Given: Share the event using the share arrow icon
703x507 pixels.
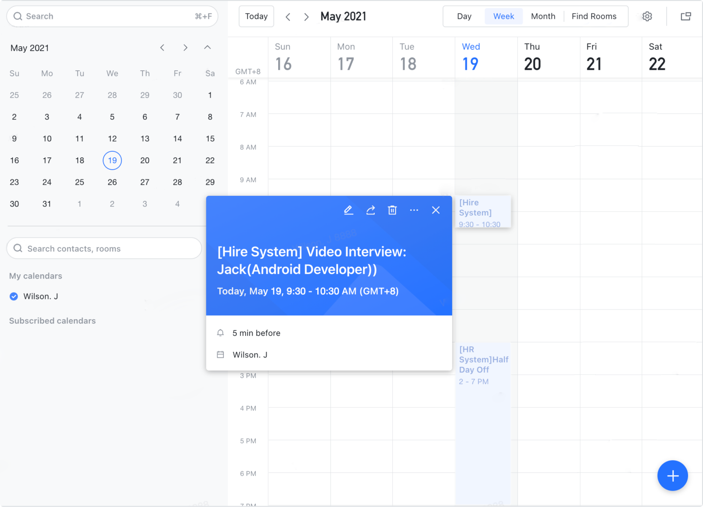Looking at the screenshot, I should (x=370, y=210).
